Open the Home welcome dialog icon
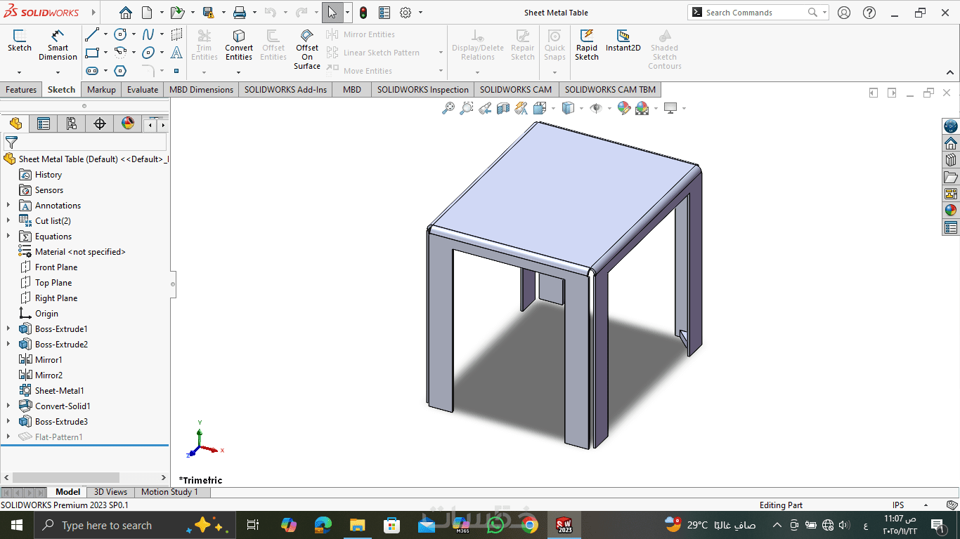 [125, 13]
